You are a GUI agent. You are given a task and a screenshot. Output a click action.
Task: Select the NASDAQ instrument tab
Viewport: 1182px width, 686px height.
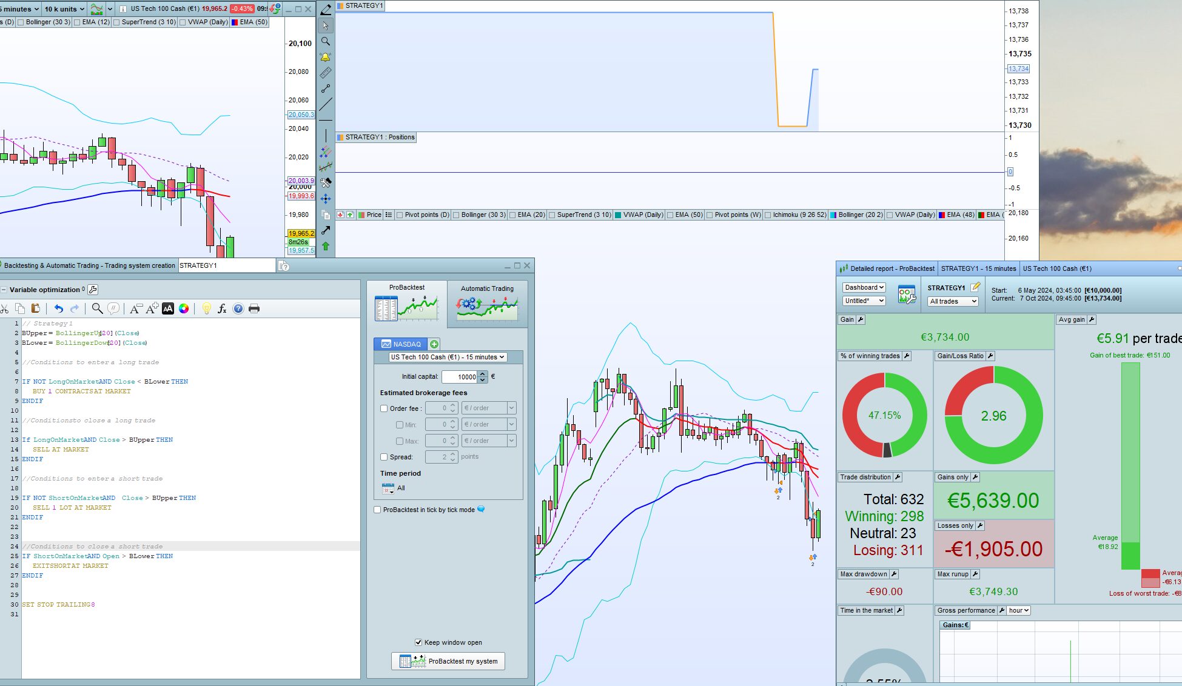pyautogui.click(x=401, y=344)
